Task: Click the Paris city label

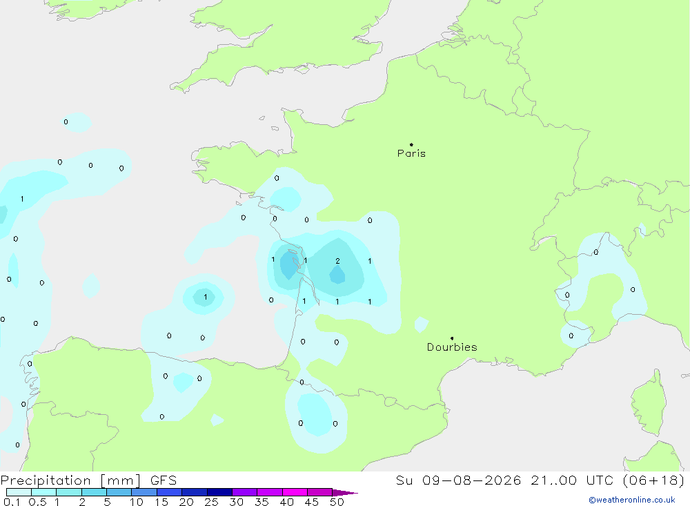Action: click(411, 153)
